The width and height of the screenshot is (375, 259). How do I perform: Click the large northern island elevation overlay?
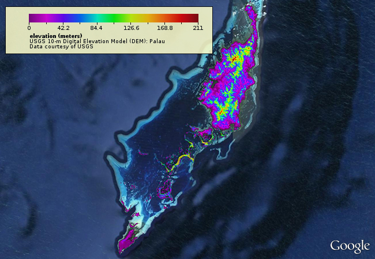point(228,81)
